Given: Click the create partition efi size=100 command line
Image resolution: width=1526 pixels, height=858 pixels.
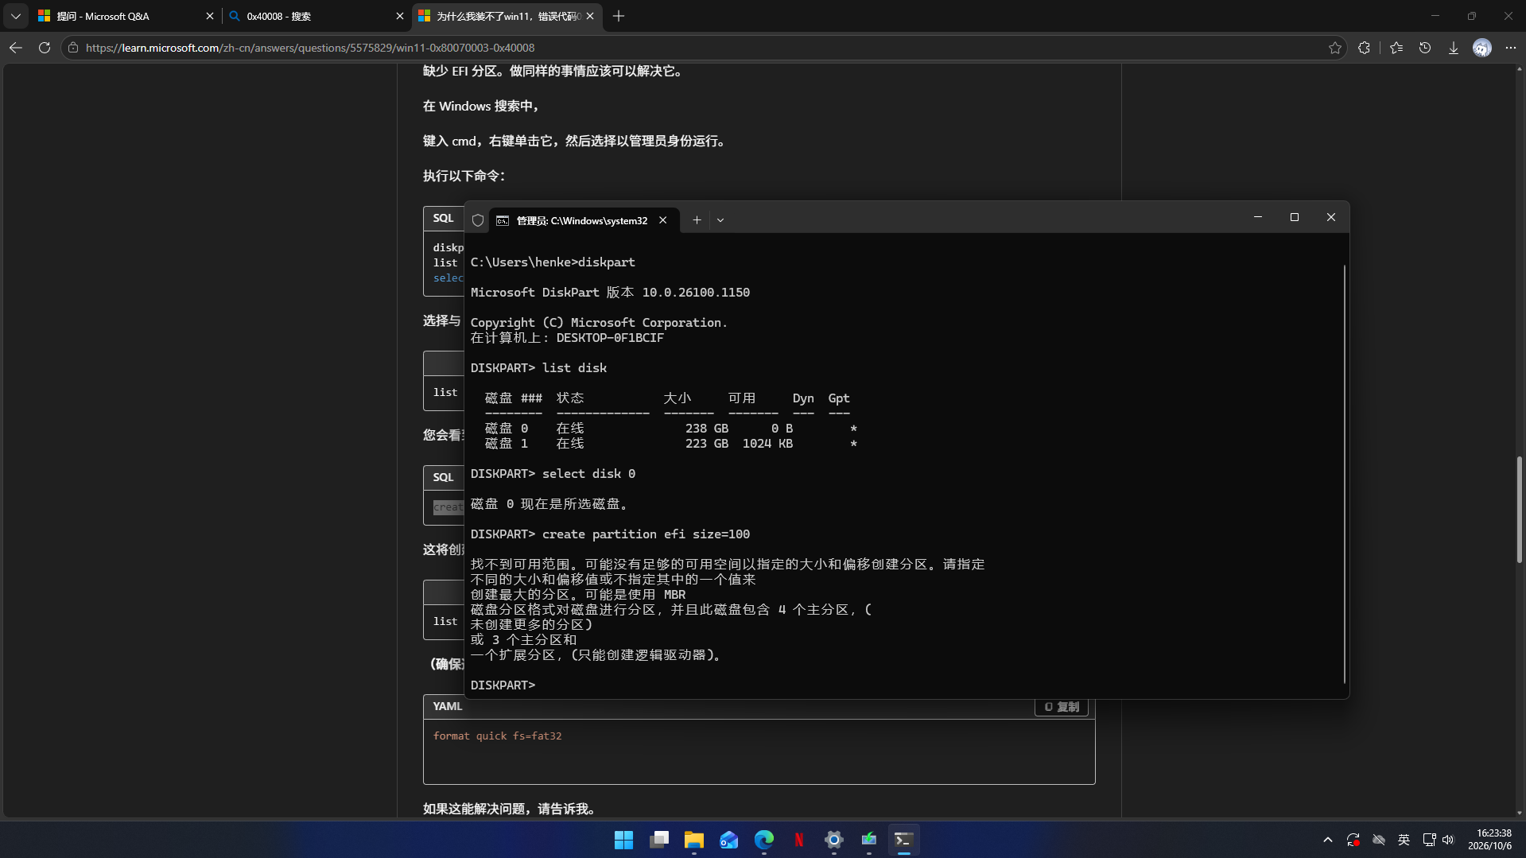Looking at the screenshot, I should 610,534.
